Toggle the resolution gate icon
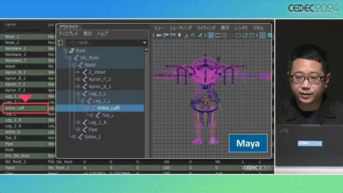 (224, 35)
